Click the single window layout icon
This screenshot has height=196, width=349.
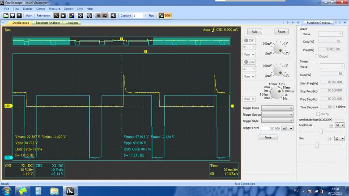tap(98, 16)
